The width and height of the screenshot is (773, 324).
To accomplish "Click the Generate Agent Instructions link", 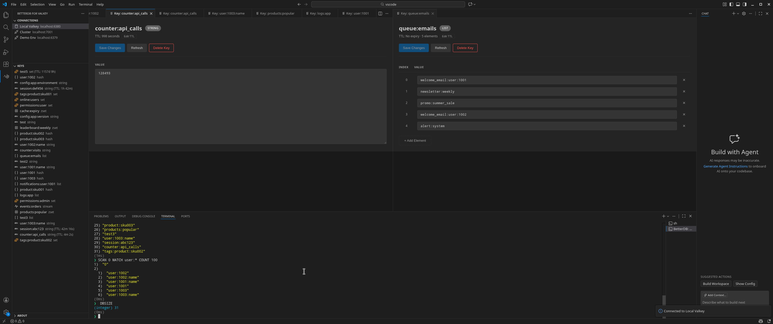I will (x=725, y=166).
